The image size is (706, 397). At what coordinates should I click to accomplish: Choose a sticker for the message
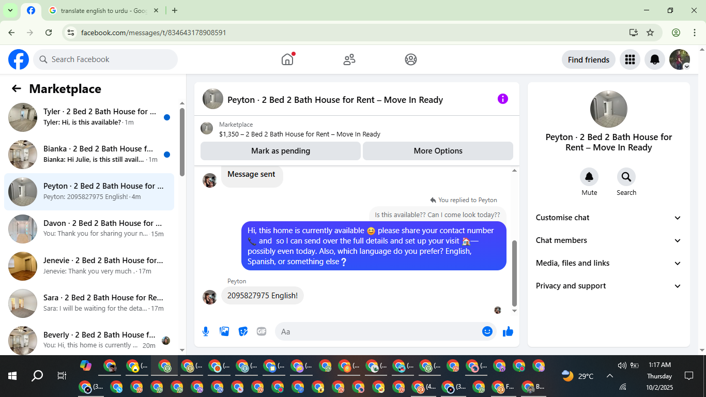(x=243, y=331)
